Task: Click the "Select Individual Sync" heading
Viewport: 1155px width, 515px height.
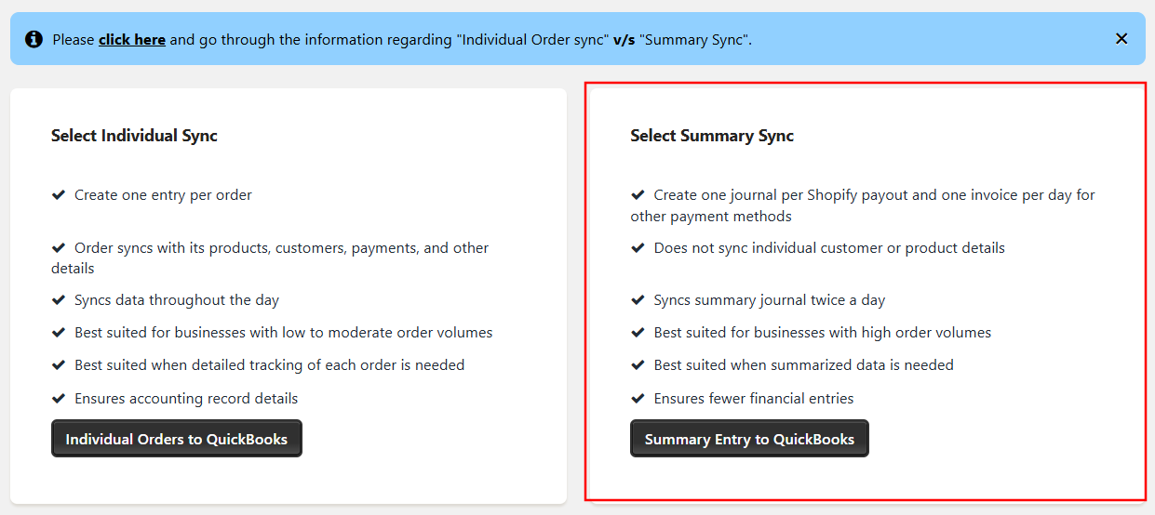Action: (134, 136)
